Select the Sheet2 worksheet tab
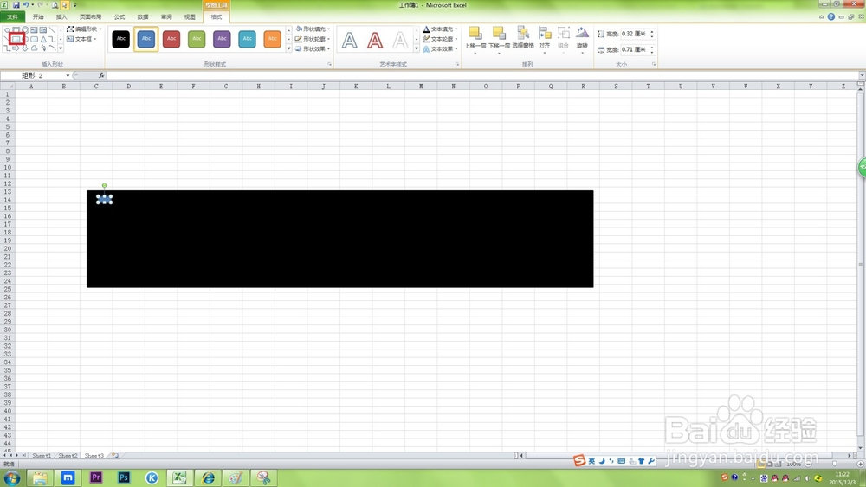The height and width of the screenshot is (487, 866). (x=68, y=456)
